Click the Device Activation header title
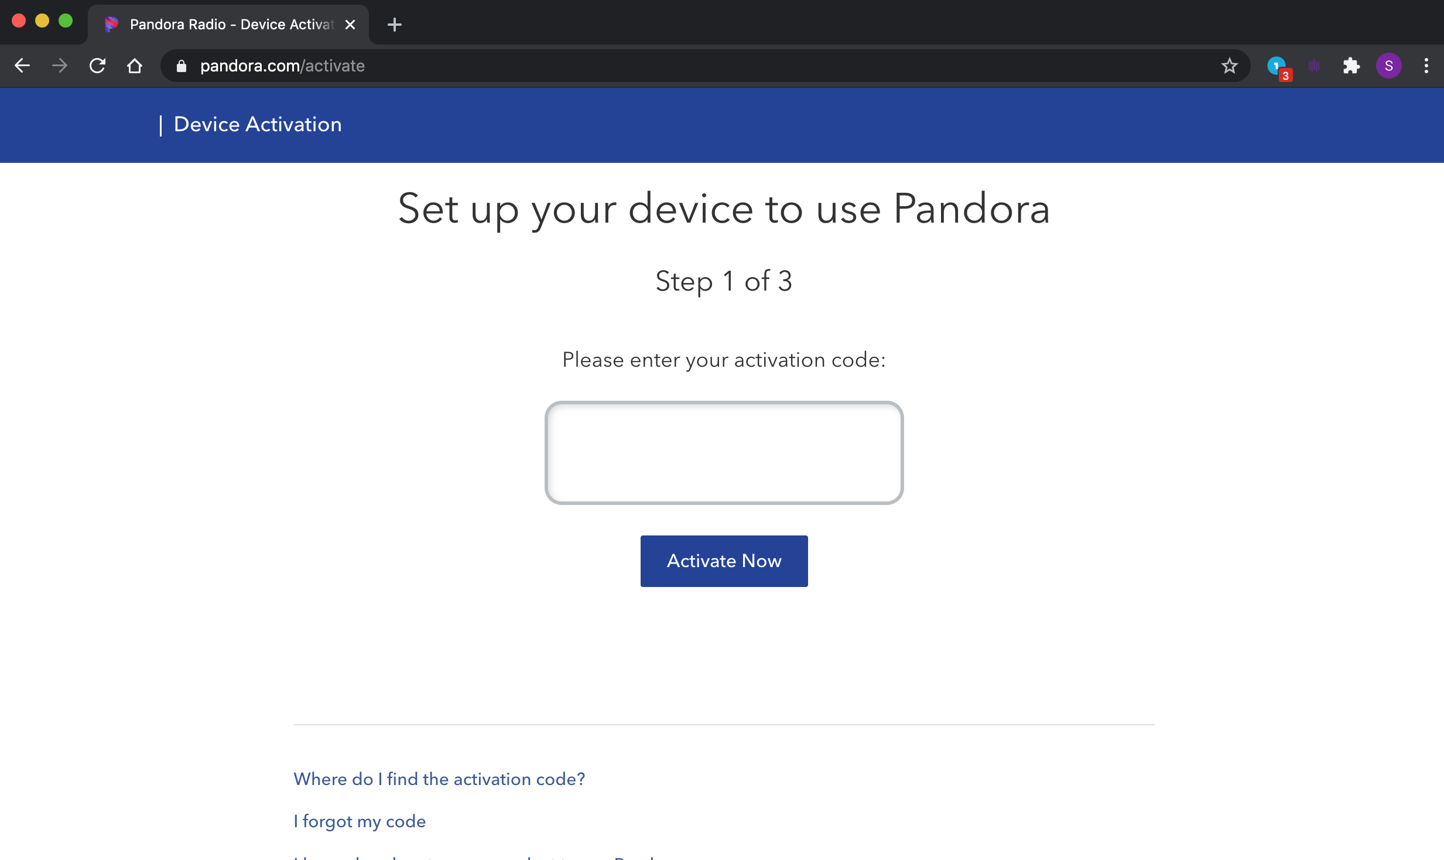1444x860 pixels. coord(258,124)
